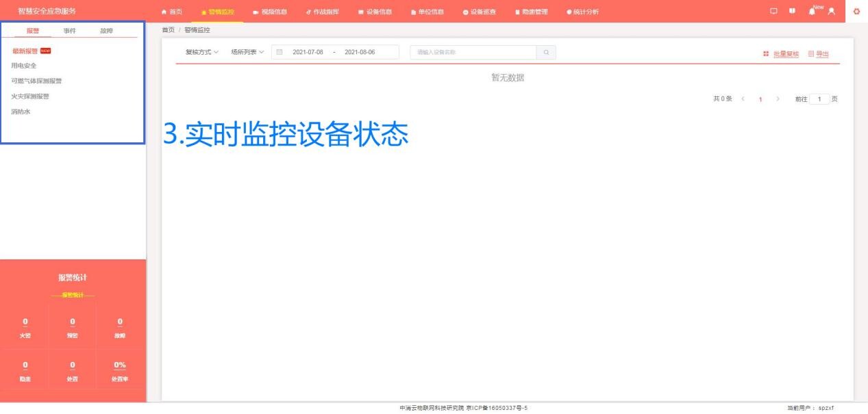Go to previous page with the left arrow
The height and width of the screenshot is (414, 868).
pos(743,99)
